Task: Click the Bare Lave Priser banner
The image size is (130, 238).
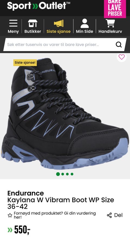Action: (x=115, y=9)
